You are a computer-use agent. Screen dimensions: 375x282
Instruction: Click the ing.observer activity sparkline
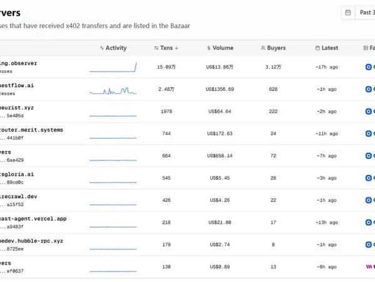[x=113, y=67]
